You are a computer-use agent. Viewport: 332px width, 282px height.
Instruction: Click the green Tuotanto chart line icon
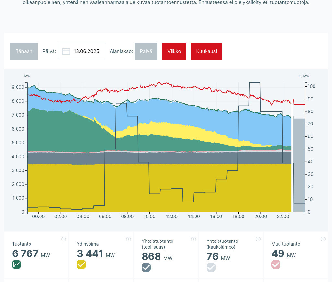pyautogui.click(x=17, y=264)
